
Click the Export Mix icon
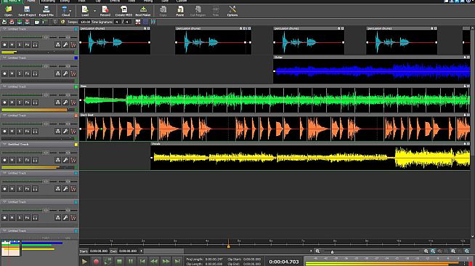46,11
